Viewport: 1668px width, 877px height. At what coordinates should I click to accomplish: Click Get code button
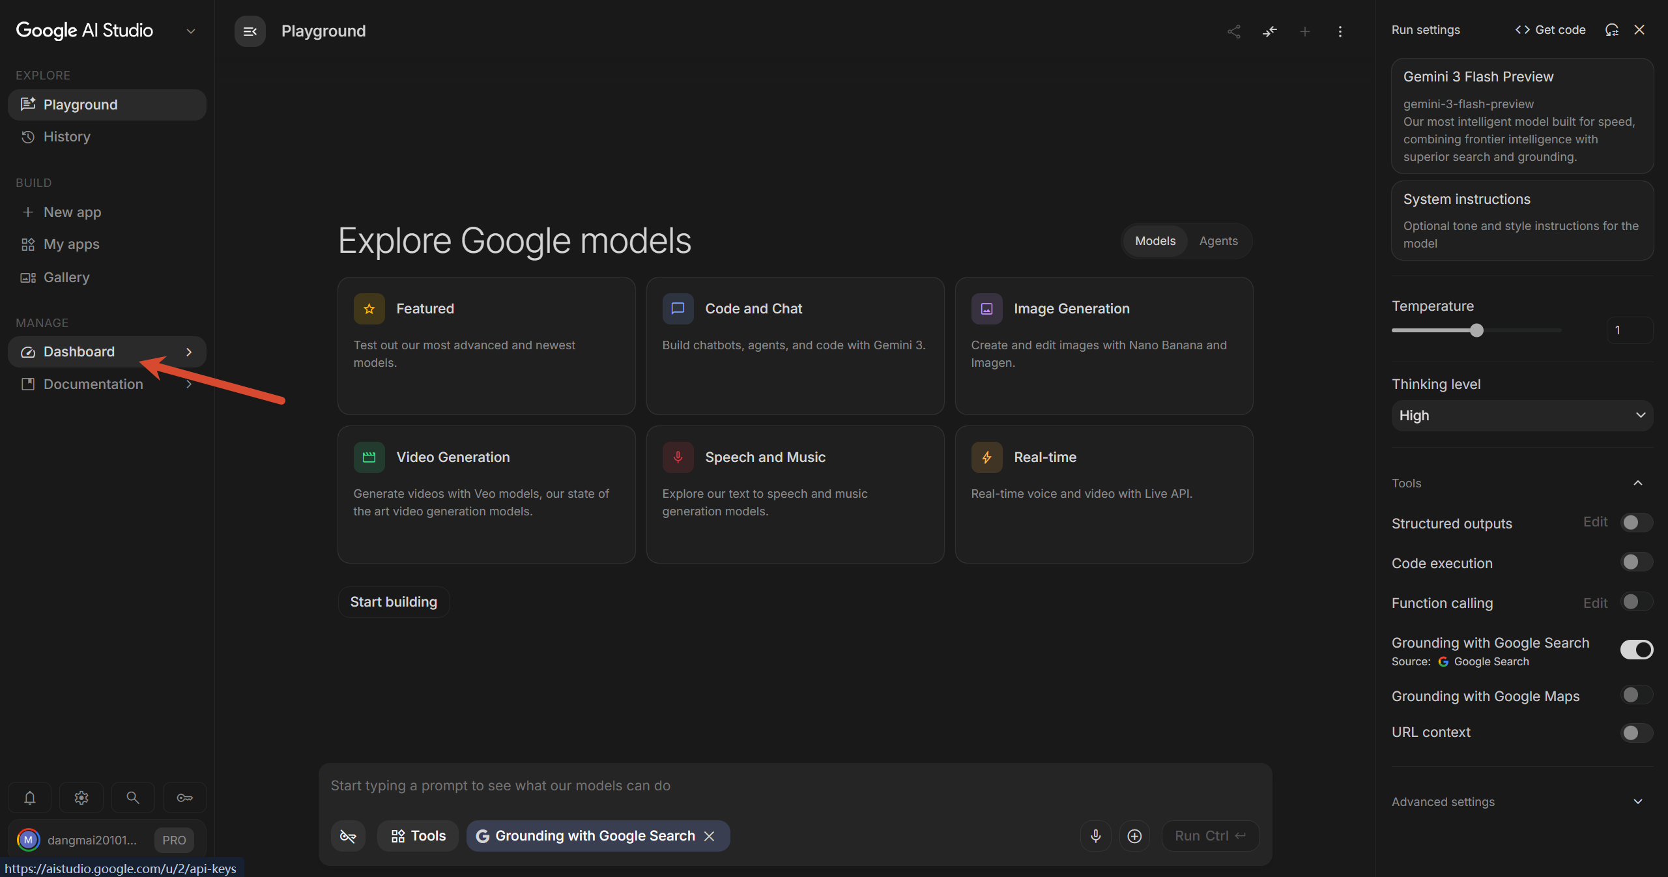coord(1550,30)
